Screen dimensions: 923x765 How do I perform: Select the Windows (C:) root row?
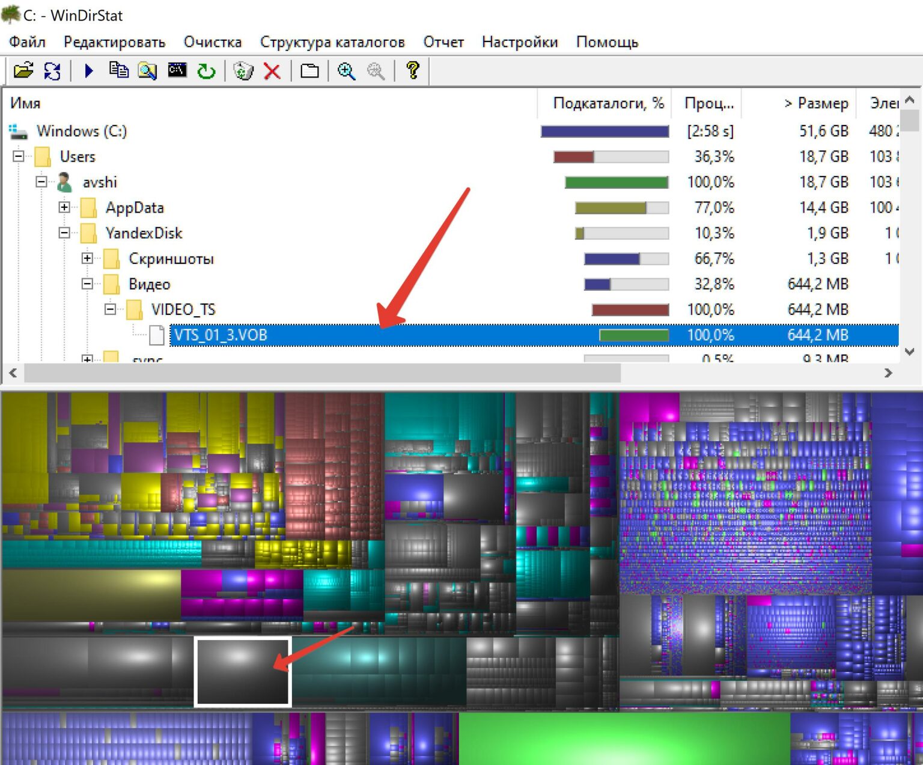coord(451,131)
